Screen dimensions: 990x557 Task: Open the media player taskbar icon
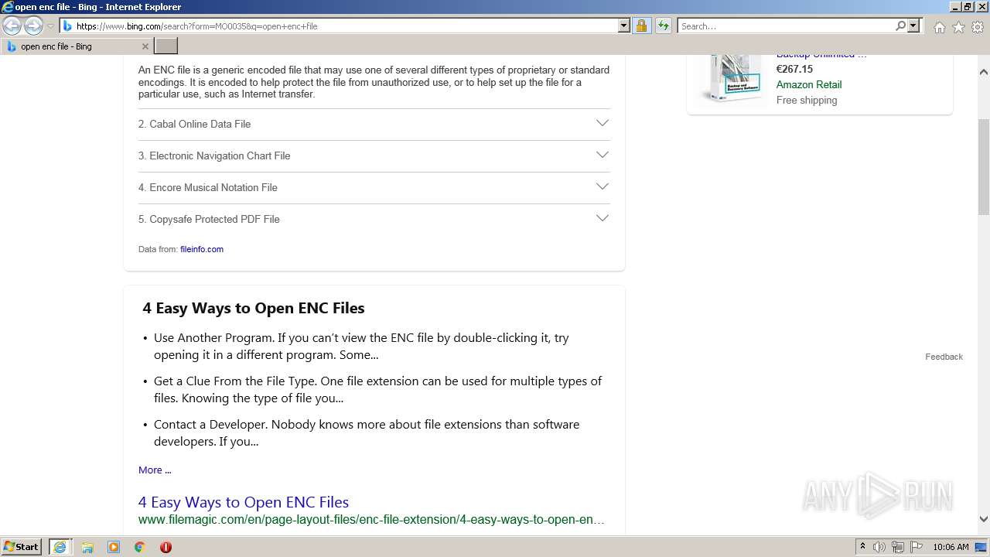point(114,547)
